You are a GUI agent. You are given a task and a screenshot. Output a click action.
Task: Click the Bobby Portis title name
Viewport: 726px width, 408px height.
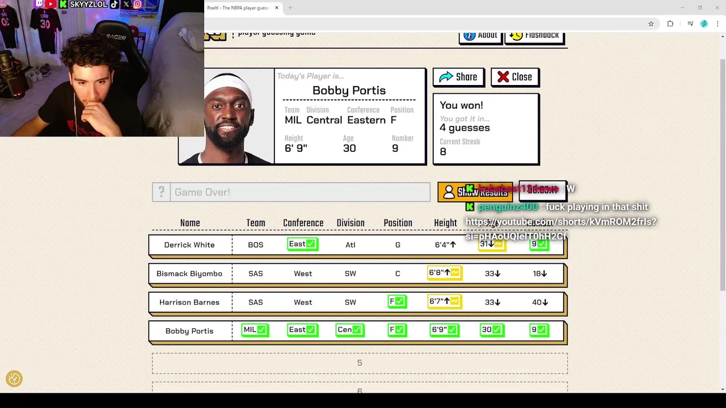click(x=349, y=91)
